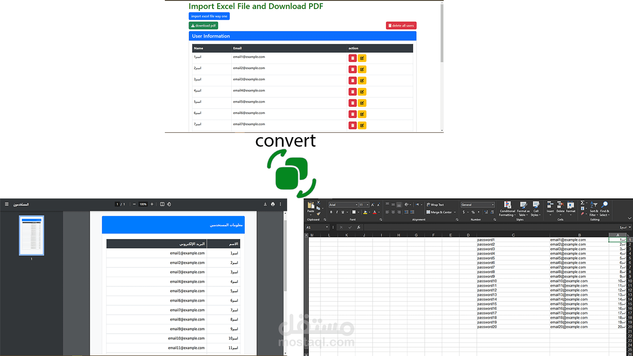Image resolution: width=633 pixels, height=356 pixels.
Task: Click the green download pdf button
Action: coord(203,26)
